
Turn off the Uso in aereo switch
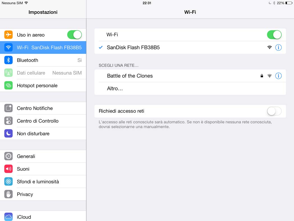pyautogui.click(x=74, y=35)
